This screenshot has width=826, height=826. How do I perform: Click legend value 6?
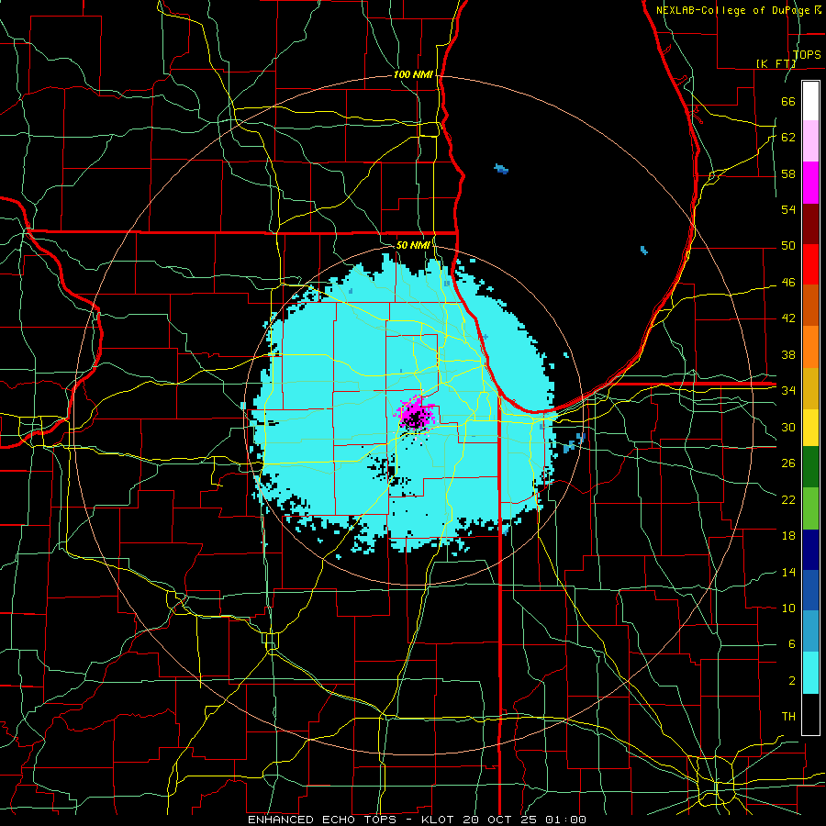pyautogui.click(x=791, y=644)
